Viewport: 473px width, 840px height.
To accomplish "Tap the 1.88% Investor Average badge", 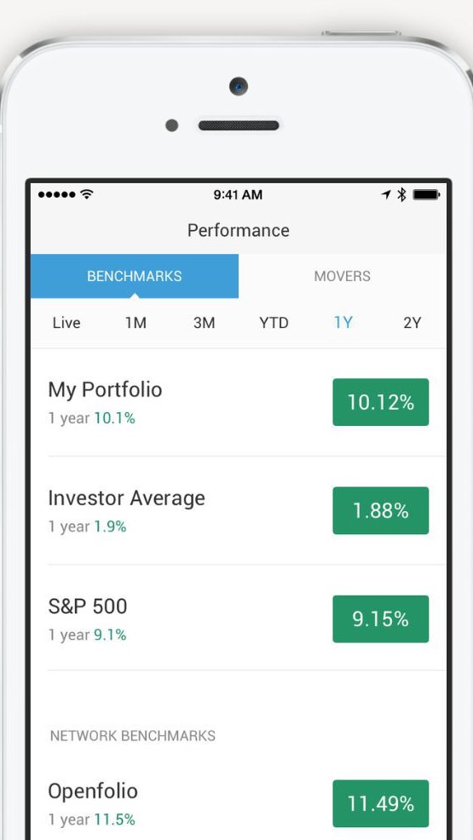I will [381, 510].
